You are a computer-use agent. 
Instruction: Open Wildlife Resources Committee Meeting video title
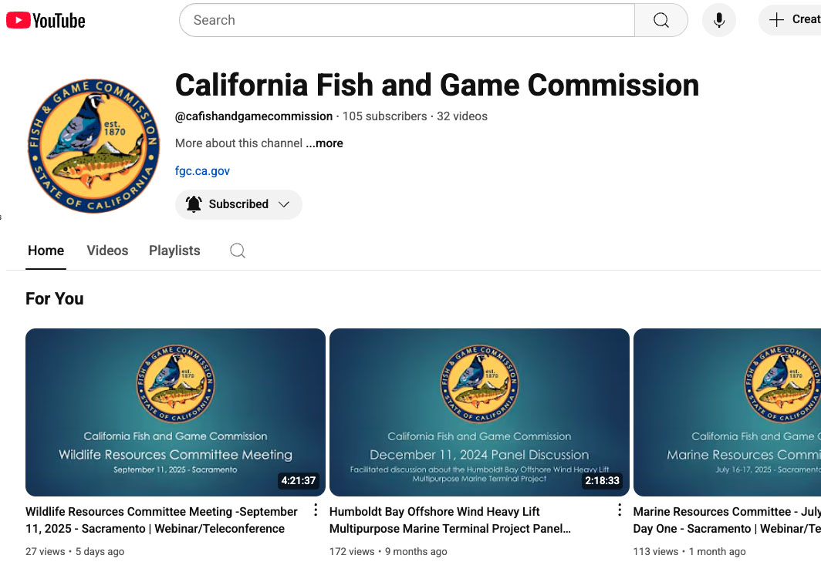(161, 520)
